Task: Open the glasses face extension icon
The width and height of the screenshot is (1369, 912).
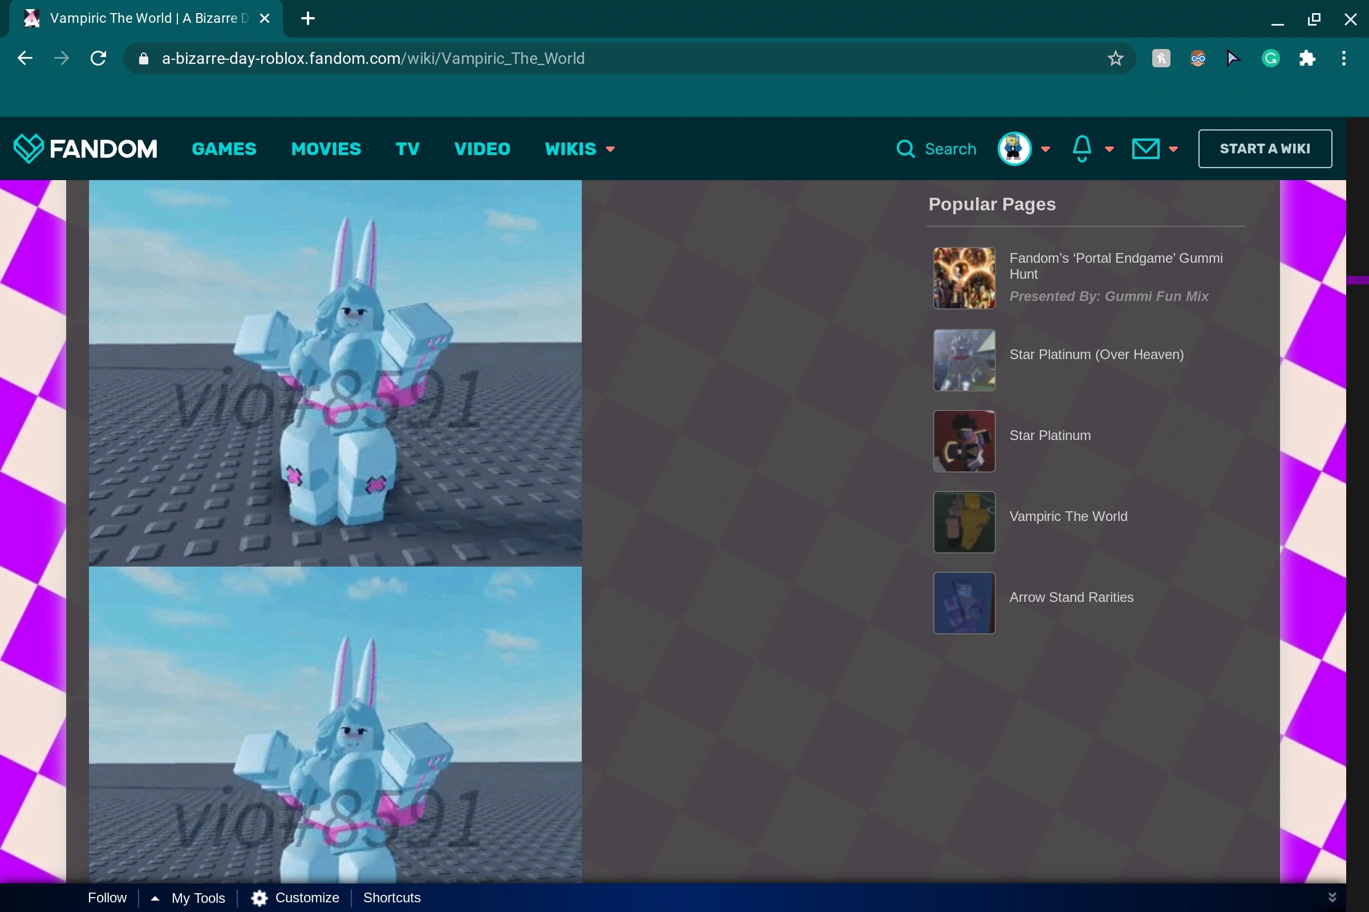Action: pyautogui.click(x=1198, y=58)
